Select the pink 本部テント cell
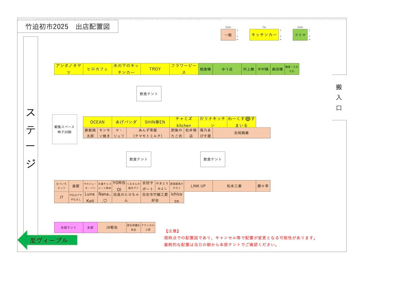 click(x=69, y=227)
